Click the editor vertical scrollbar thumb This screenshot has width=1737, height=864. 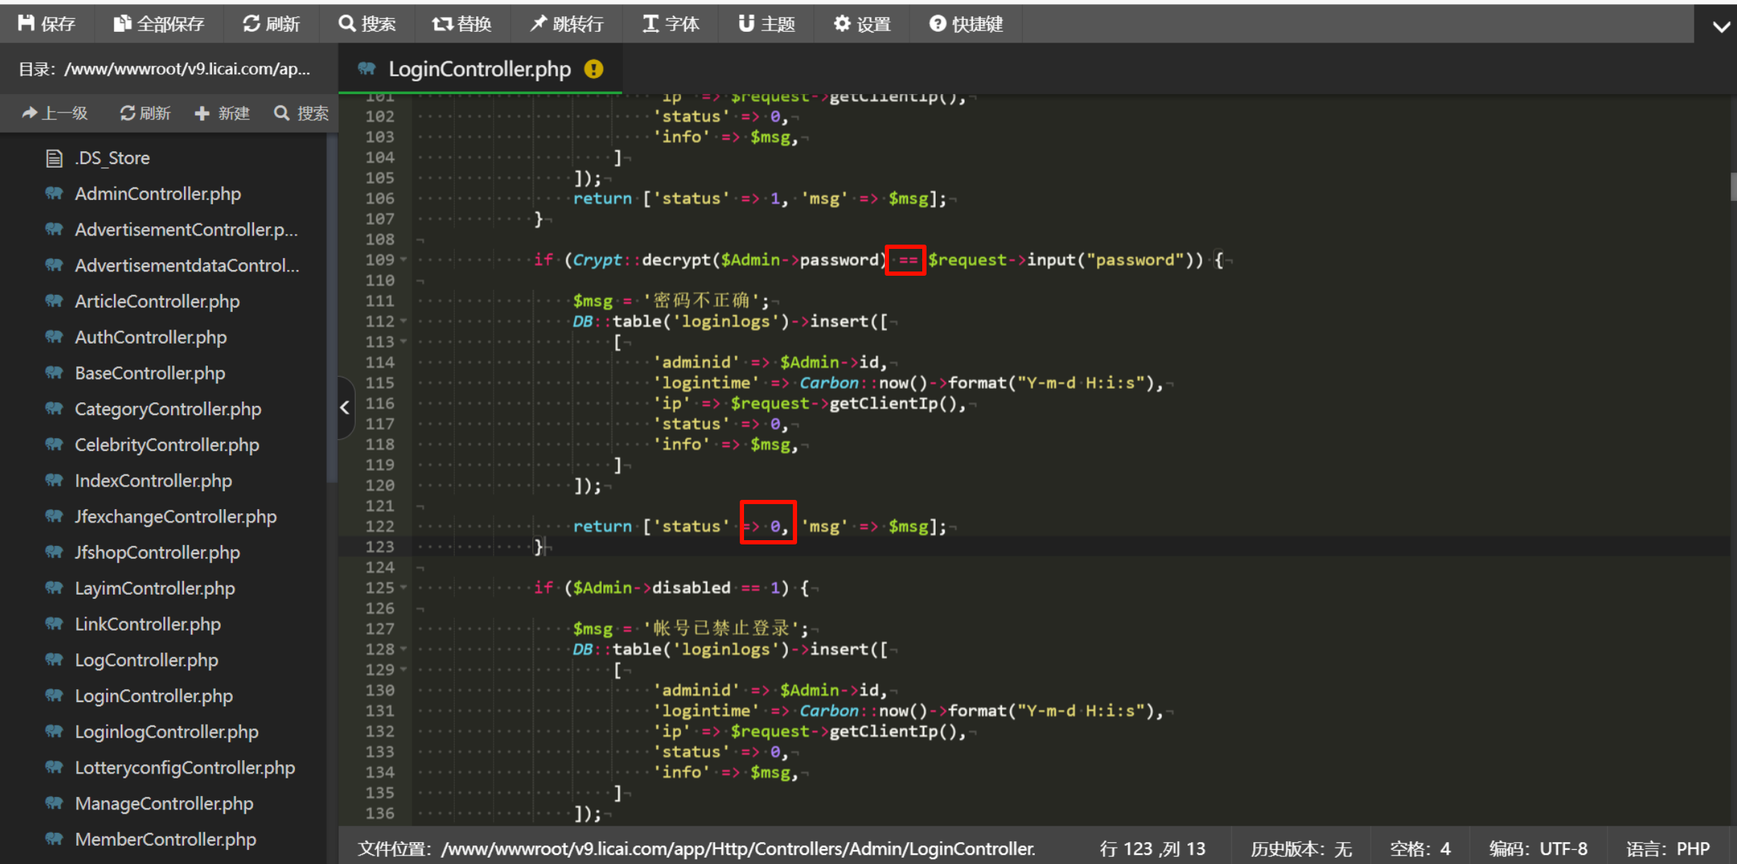tap(1733, 187)
